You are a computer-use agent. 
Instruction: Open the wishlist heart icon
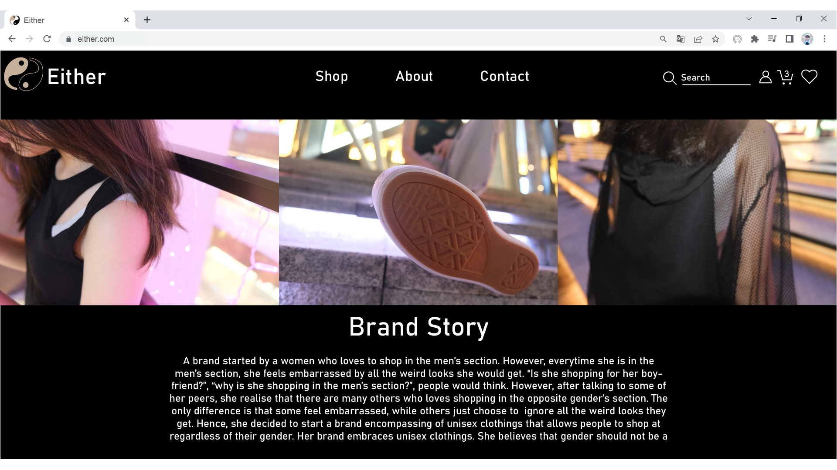coord(810,77)
